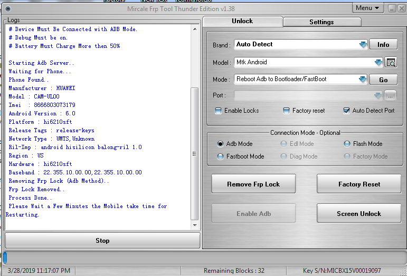Expand the Brand dropdown arrow

click(x=363, y=45)
